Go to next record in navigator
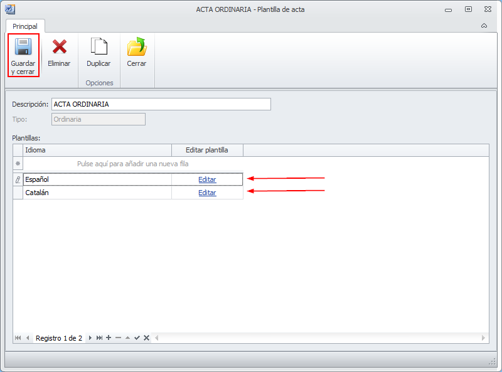 90,338
